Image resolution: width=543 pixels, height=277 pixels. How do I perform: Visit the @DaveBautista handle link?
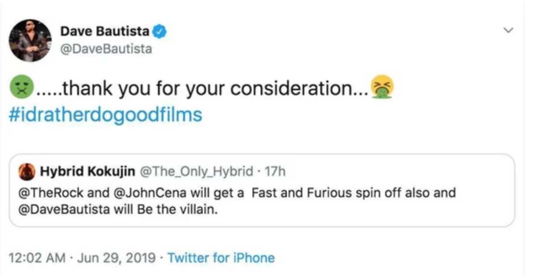(107, 49)
